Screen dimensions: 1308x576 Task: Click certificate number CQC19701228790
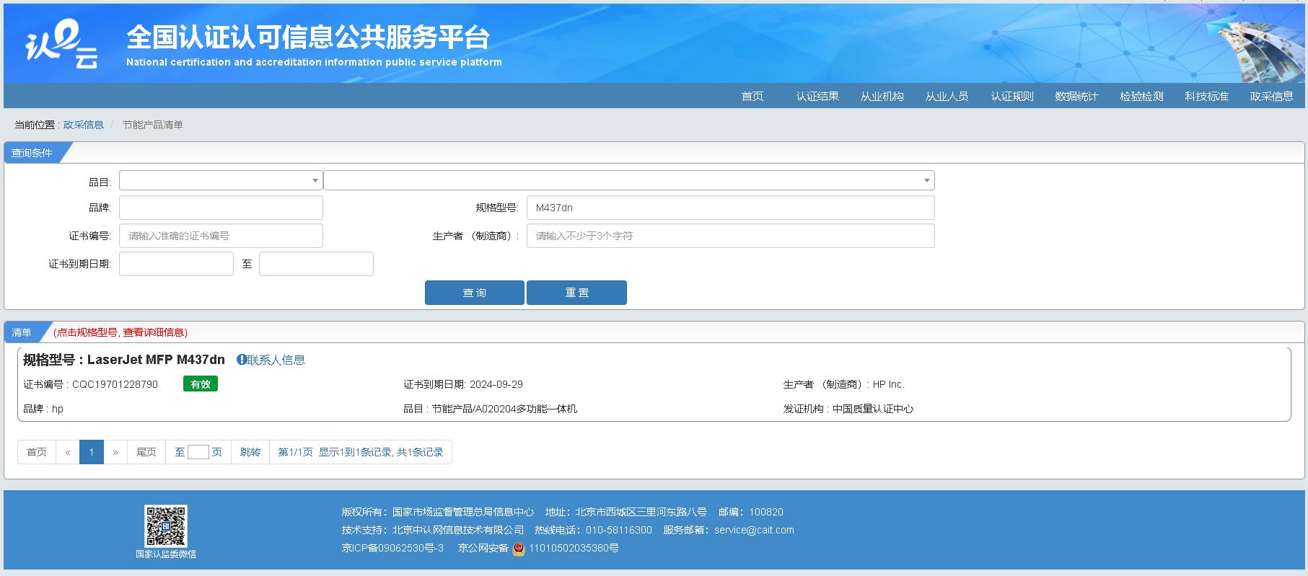tap(115, 384)
